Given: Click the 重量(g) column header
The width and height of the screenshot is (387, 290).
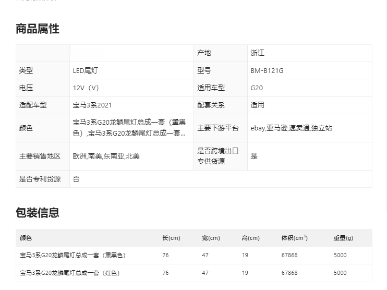Looking at the screenshot, I should coord(343,238).
